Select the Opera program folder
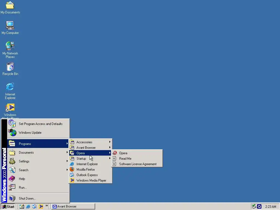280x210 pixels. pyautogui.click(x=91, y=153)
